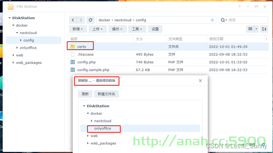Screen dimensions: 273x153
Task: Select web folder label in copy dialog
Action: click(94, 136)
